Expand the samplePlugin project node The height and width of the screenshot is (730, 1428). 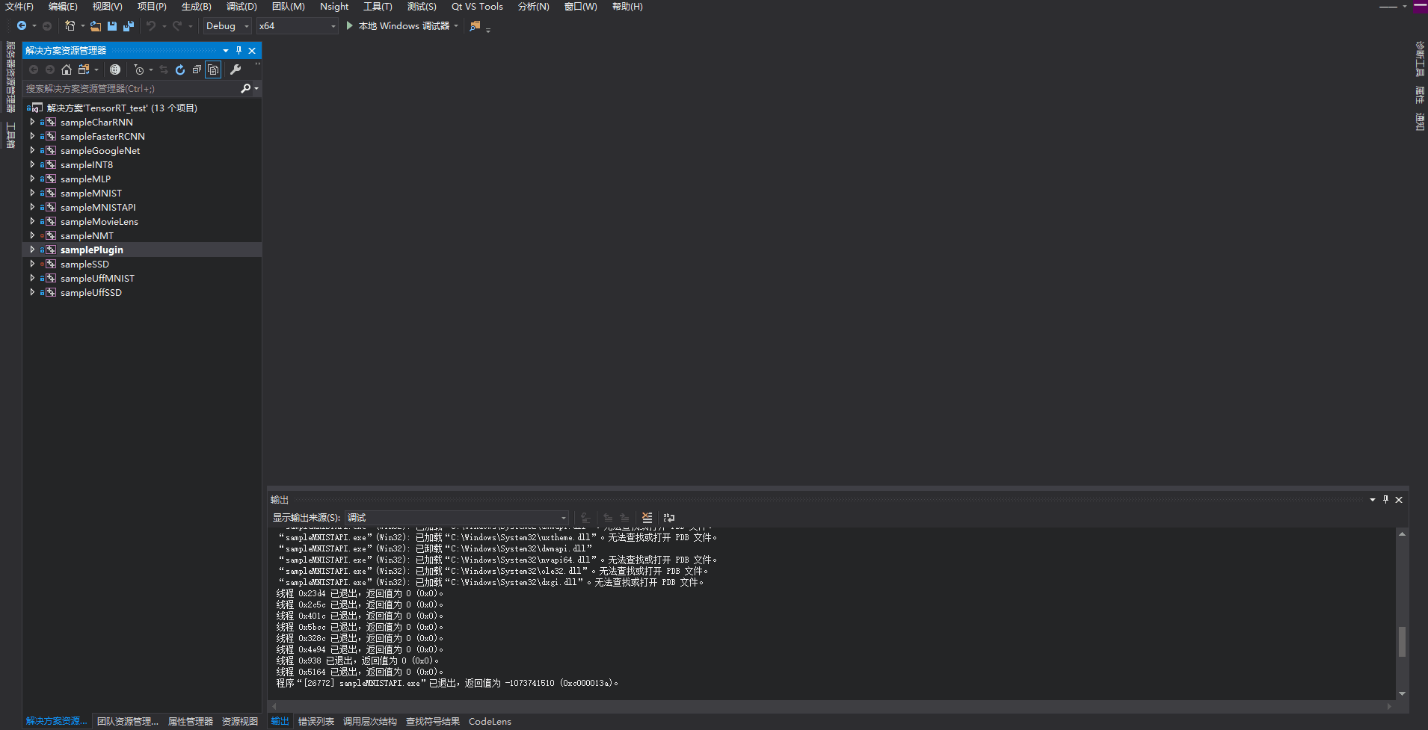(32, 250)
